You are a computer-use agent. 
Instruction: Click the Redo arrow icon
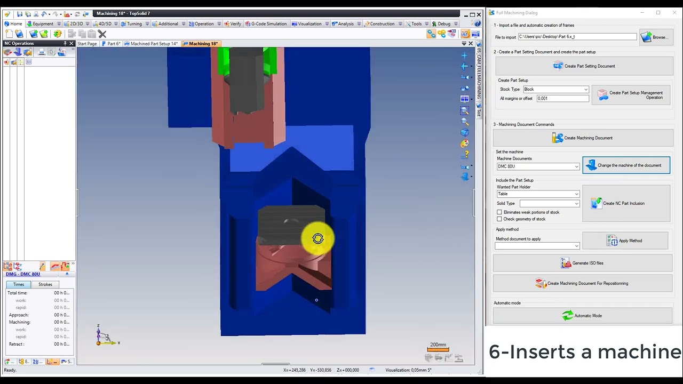(x=55, y=13)
